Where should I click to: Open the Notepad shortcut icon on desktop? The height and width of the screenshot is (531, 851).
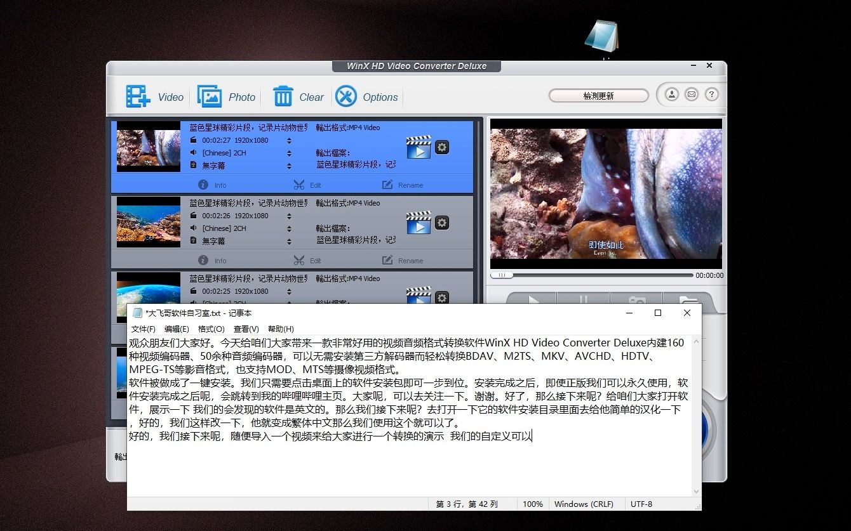click(601, 36)
